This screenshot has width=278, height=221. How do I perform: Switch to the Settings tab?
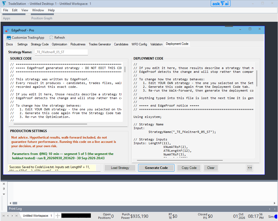point(23,44)
